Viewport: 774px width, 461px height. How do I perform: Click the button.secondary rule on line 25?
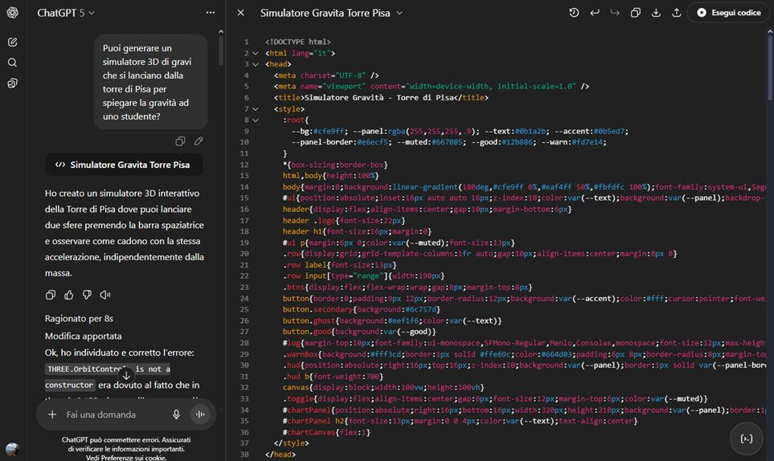click(x=362, y=310)
